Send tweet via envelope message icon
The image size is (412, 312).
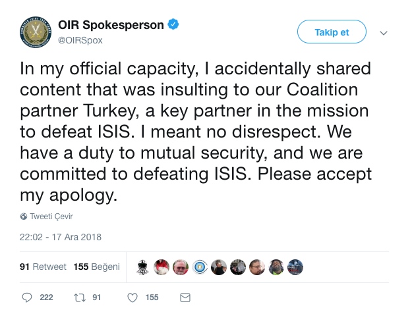185,298
